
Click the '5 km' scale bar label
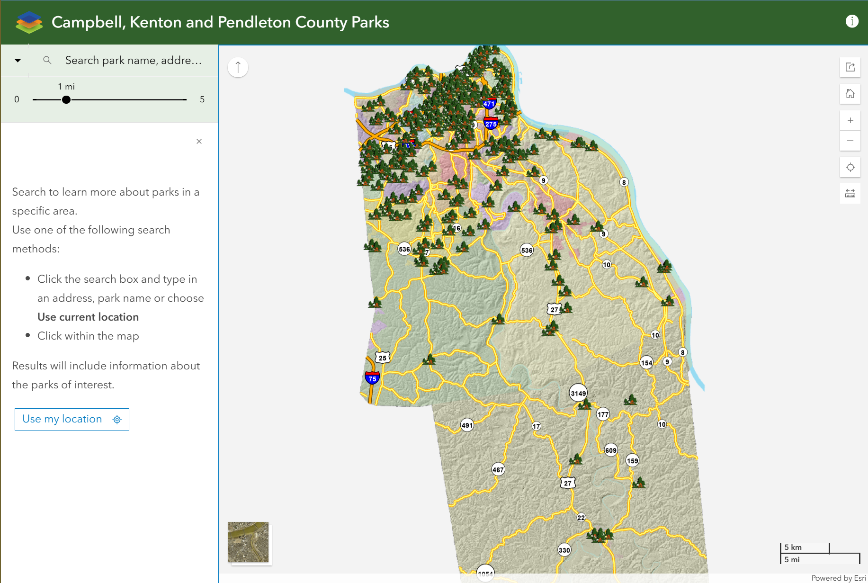tap(793, 547)
